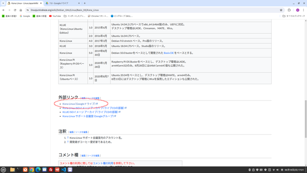Image resolution: width=307 pixels, height=173 pixels.
Task: Open Chrome's three-dot menu
Action: [304, 10]
